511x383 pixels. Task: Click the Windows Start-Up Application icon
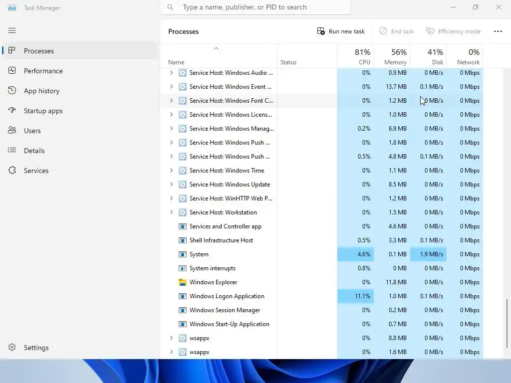point(183,324)
